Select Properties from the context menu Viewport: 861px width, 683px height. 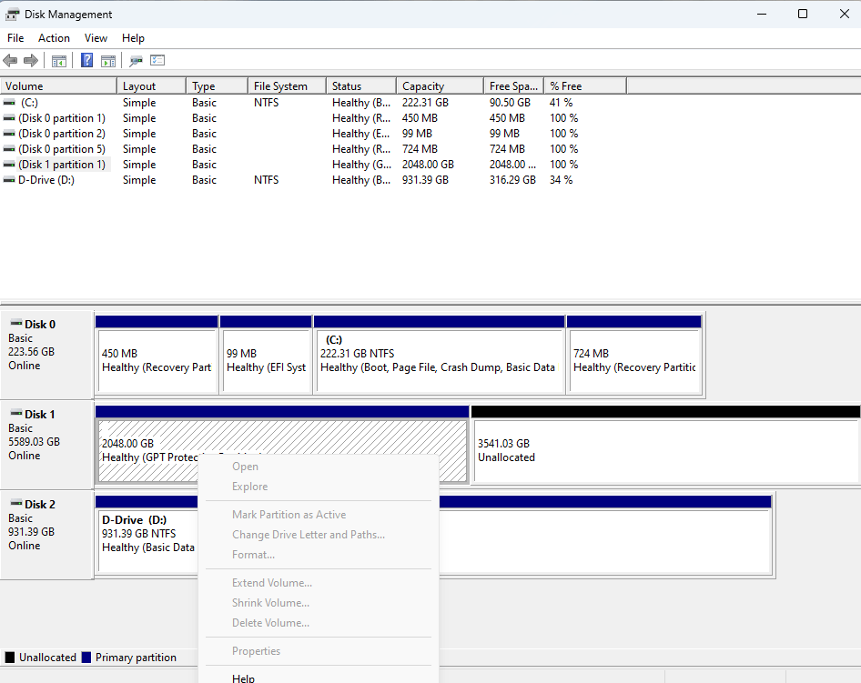coord(256,651)
